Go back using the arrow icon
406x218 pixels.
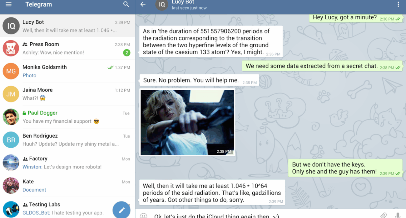click(143, 4)
